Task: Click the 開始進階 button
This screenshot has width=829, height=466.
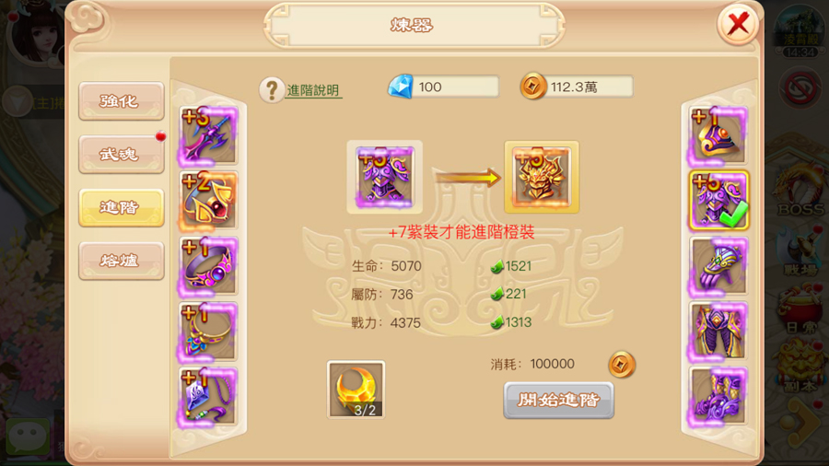Action: click(x=558, y=401)
